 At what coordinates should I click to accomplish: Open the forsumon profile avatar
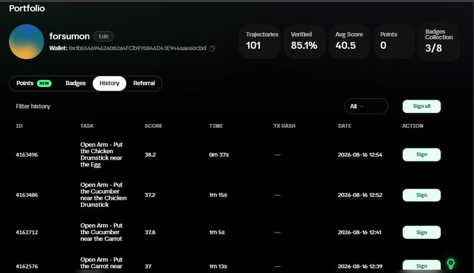[26, 42]
